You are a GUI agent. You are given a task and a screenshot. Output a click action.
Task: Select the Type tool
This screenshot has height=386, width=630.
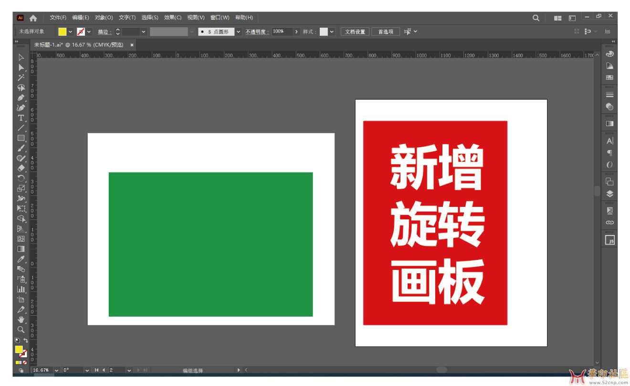(x=21, y=118)
